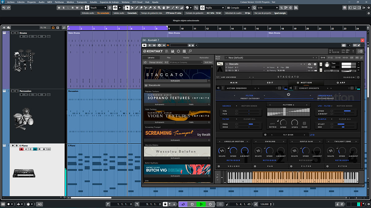This screenshot has height=208, width=371.
Task: Mute the E Piano track
Action: (13, 145)
